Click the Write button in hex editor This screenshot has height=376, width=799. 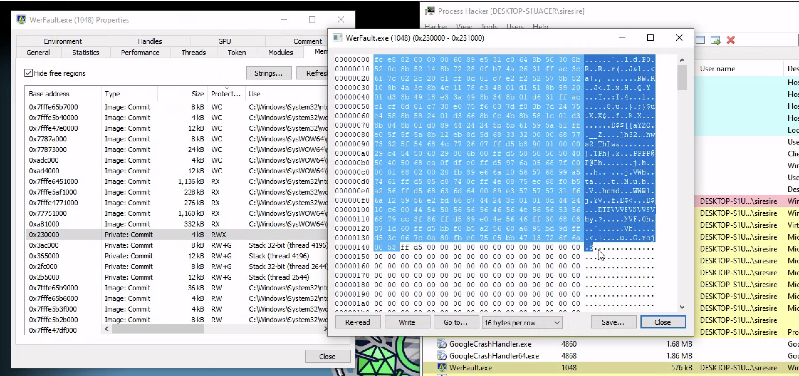pos(407,322)
